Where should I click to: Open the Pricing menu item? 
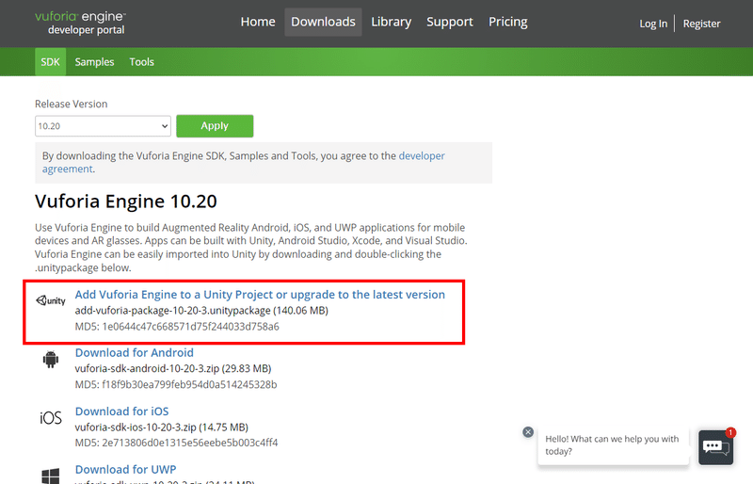pyautogui.click(x=508, y=22)
